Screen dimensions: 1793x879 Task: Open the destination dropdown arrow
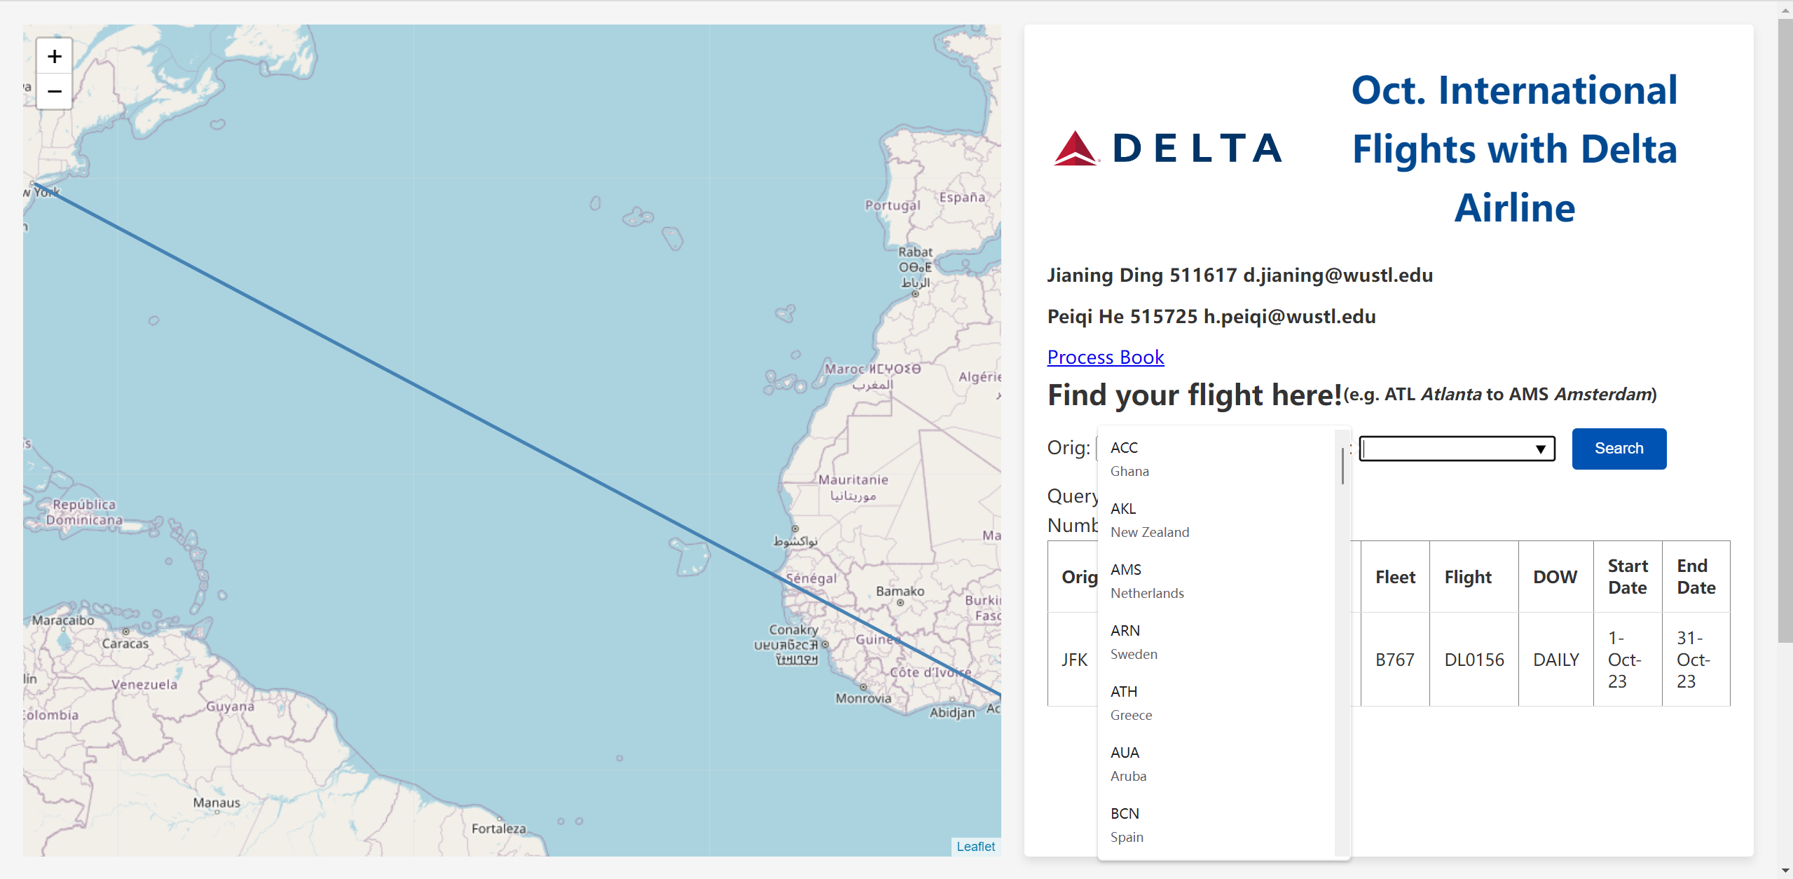click(1540, 449)
